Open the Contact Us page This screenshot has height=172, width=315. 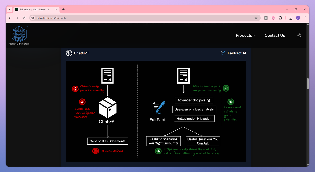coord(275,35)
